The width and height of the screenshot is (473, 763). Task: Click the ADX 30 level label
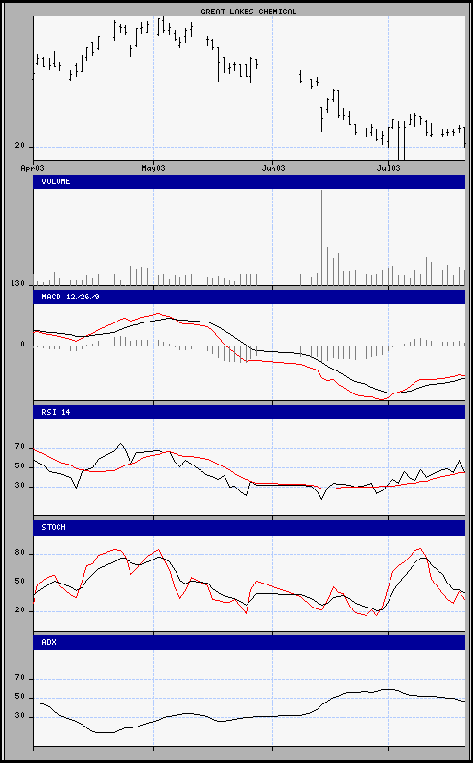[x=19, y=716]
